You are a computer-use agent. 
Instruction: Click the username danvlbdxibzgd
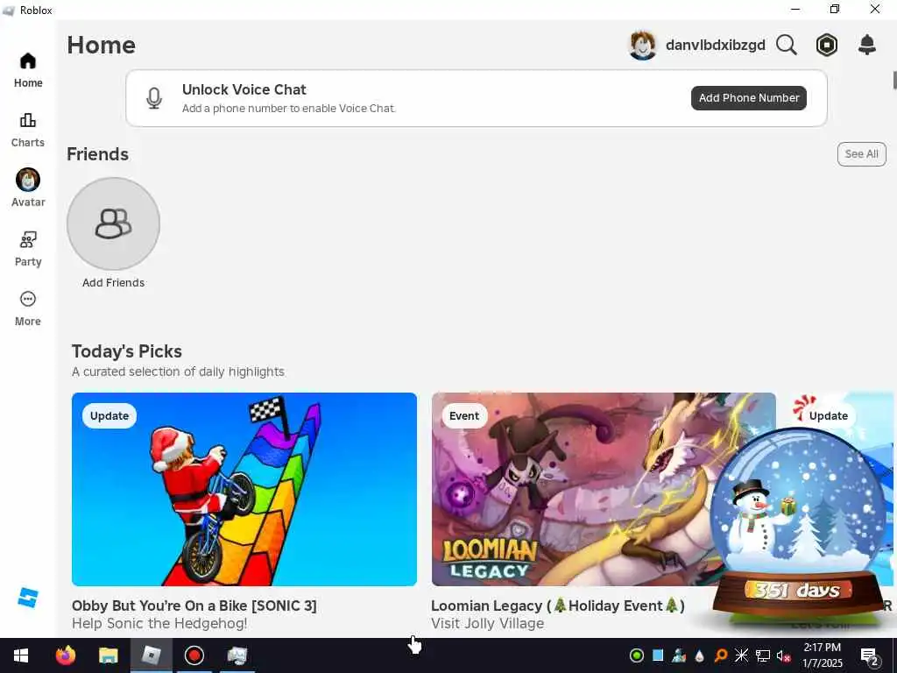point(715,46)
